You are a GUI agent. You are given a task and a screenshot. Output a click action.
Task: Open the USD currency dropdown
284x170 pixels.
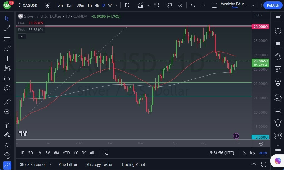[258, 15]
